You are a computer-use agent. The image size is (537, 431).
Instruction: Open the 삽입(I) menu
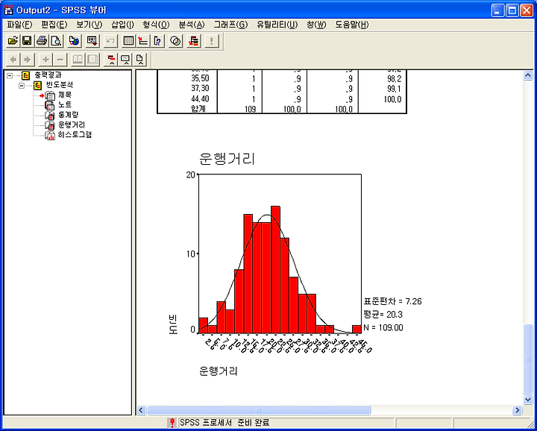click(122, 25)
